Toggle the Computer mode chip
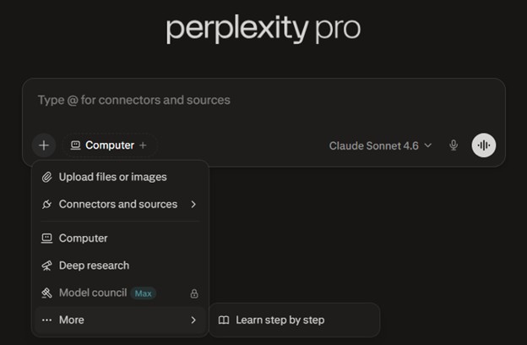 click(x=103, y=145)
